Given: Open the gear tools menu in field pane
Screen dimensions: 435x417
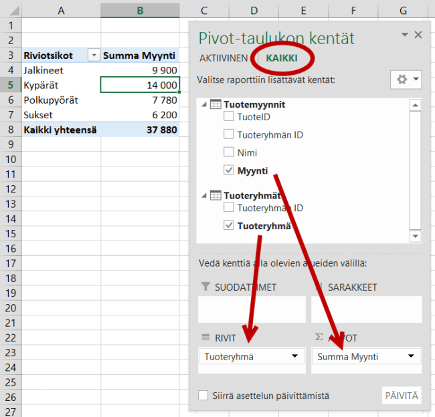Looking at the screenshot, I should tap(406, 80).
